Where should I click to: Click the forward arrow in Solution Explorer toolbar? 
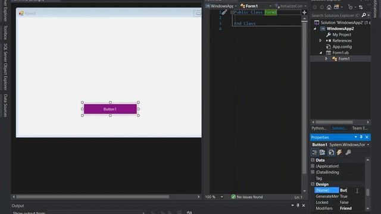321,7
